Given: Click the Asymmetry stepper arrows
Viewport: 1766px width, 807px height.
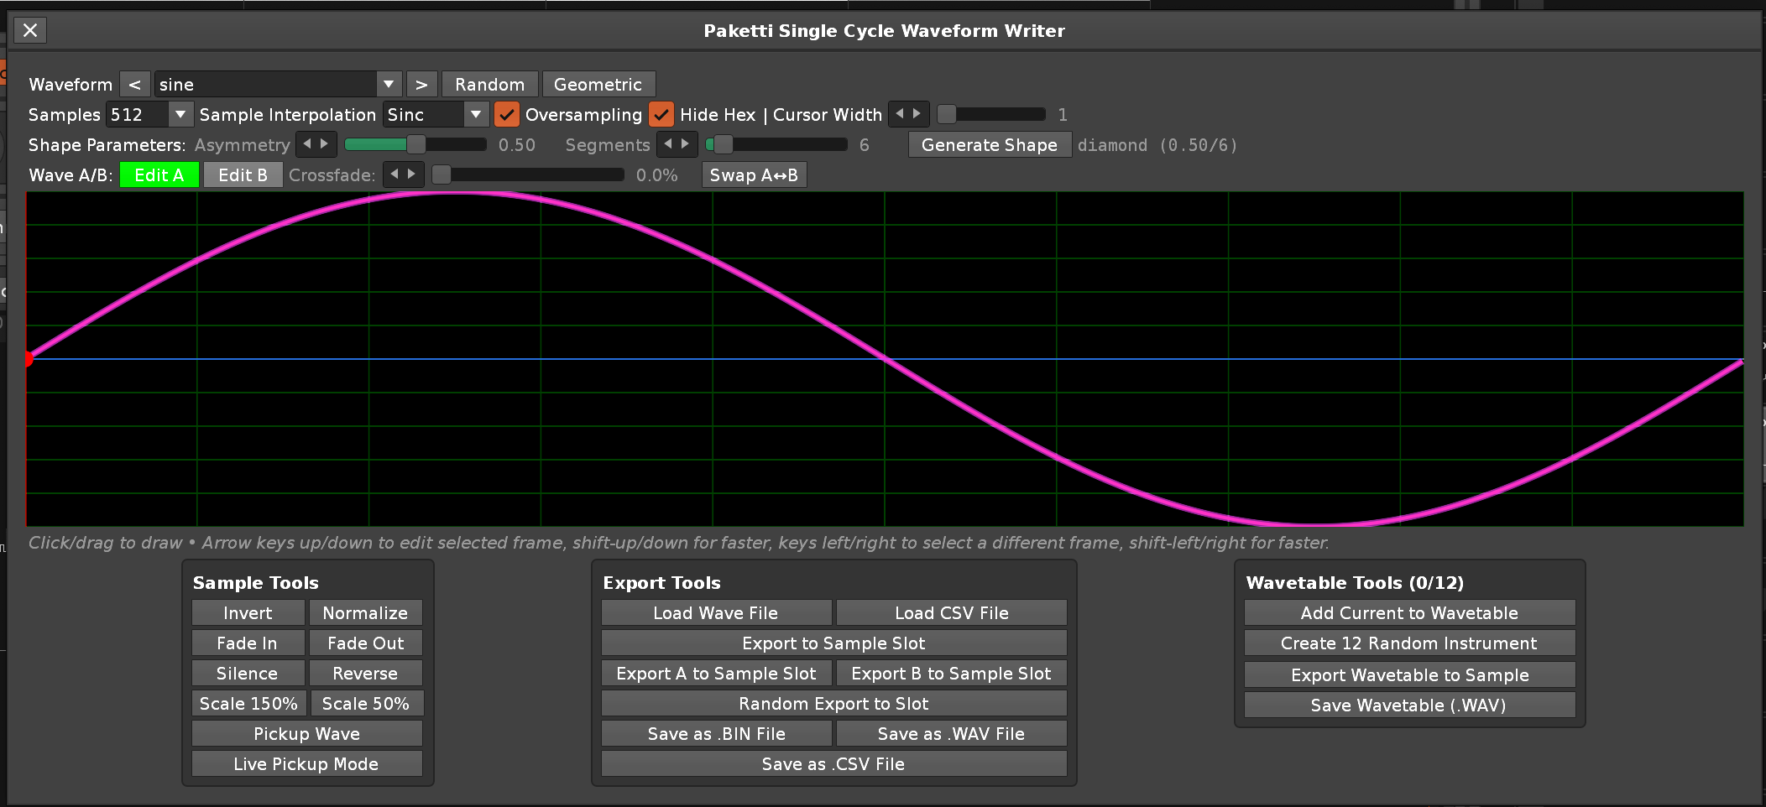Looking at the screenshot, I should tap(316, 144).
